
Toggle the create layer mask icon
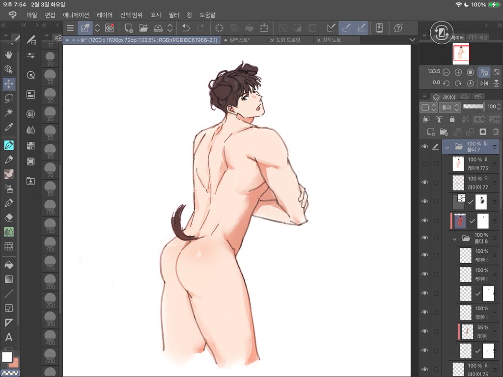[483, 132]
